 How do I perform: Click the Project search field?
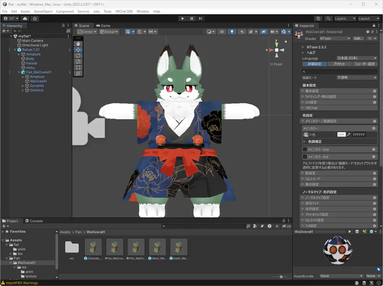203,226
